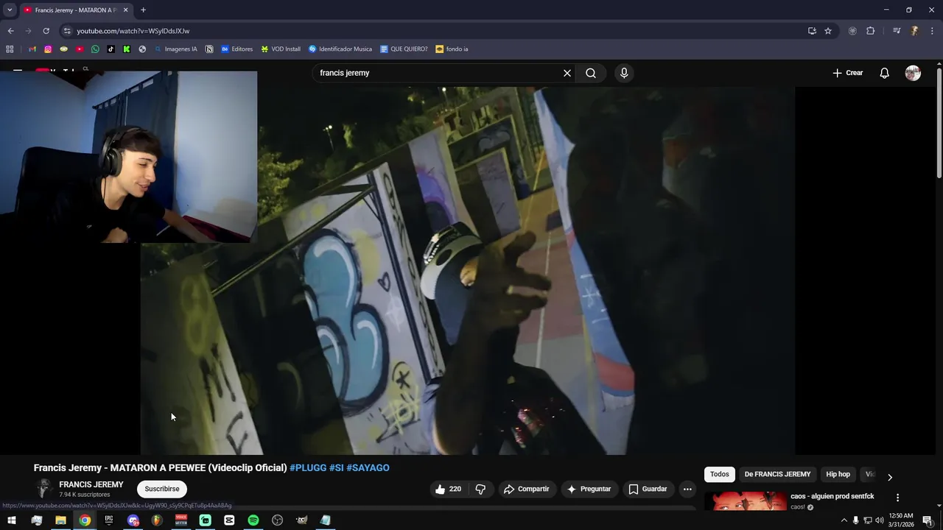
Task: Open the TikTok bookmark icon
Action: point(111,49)
